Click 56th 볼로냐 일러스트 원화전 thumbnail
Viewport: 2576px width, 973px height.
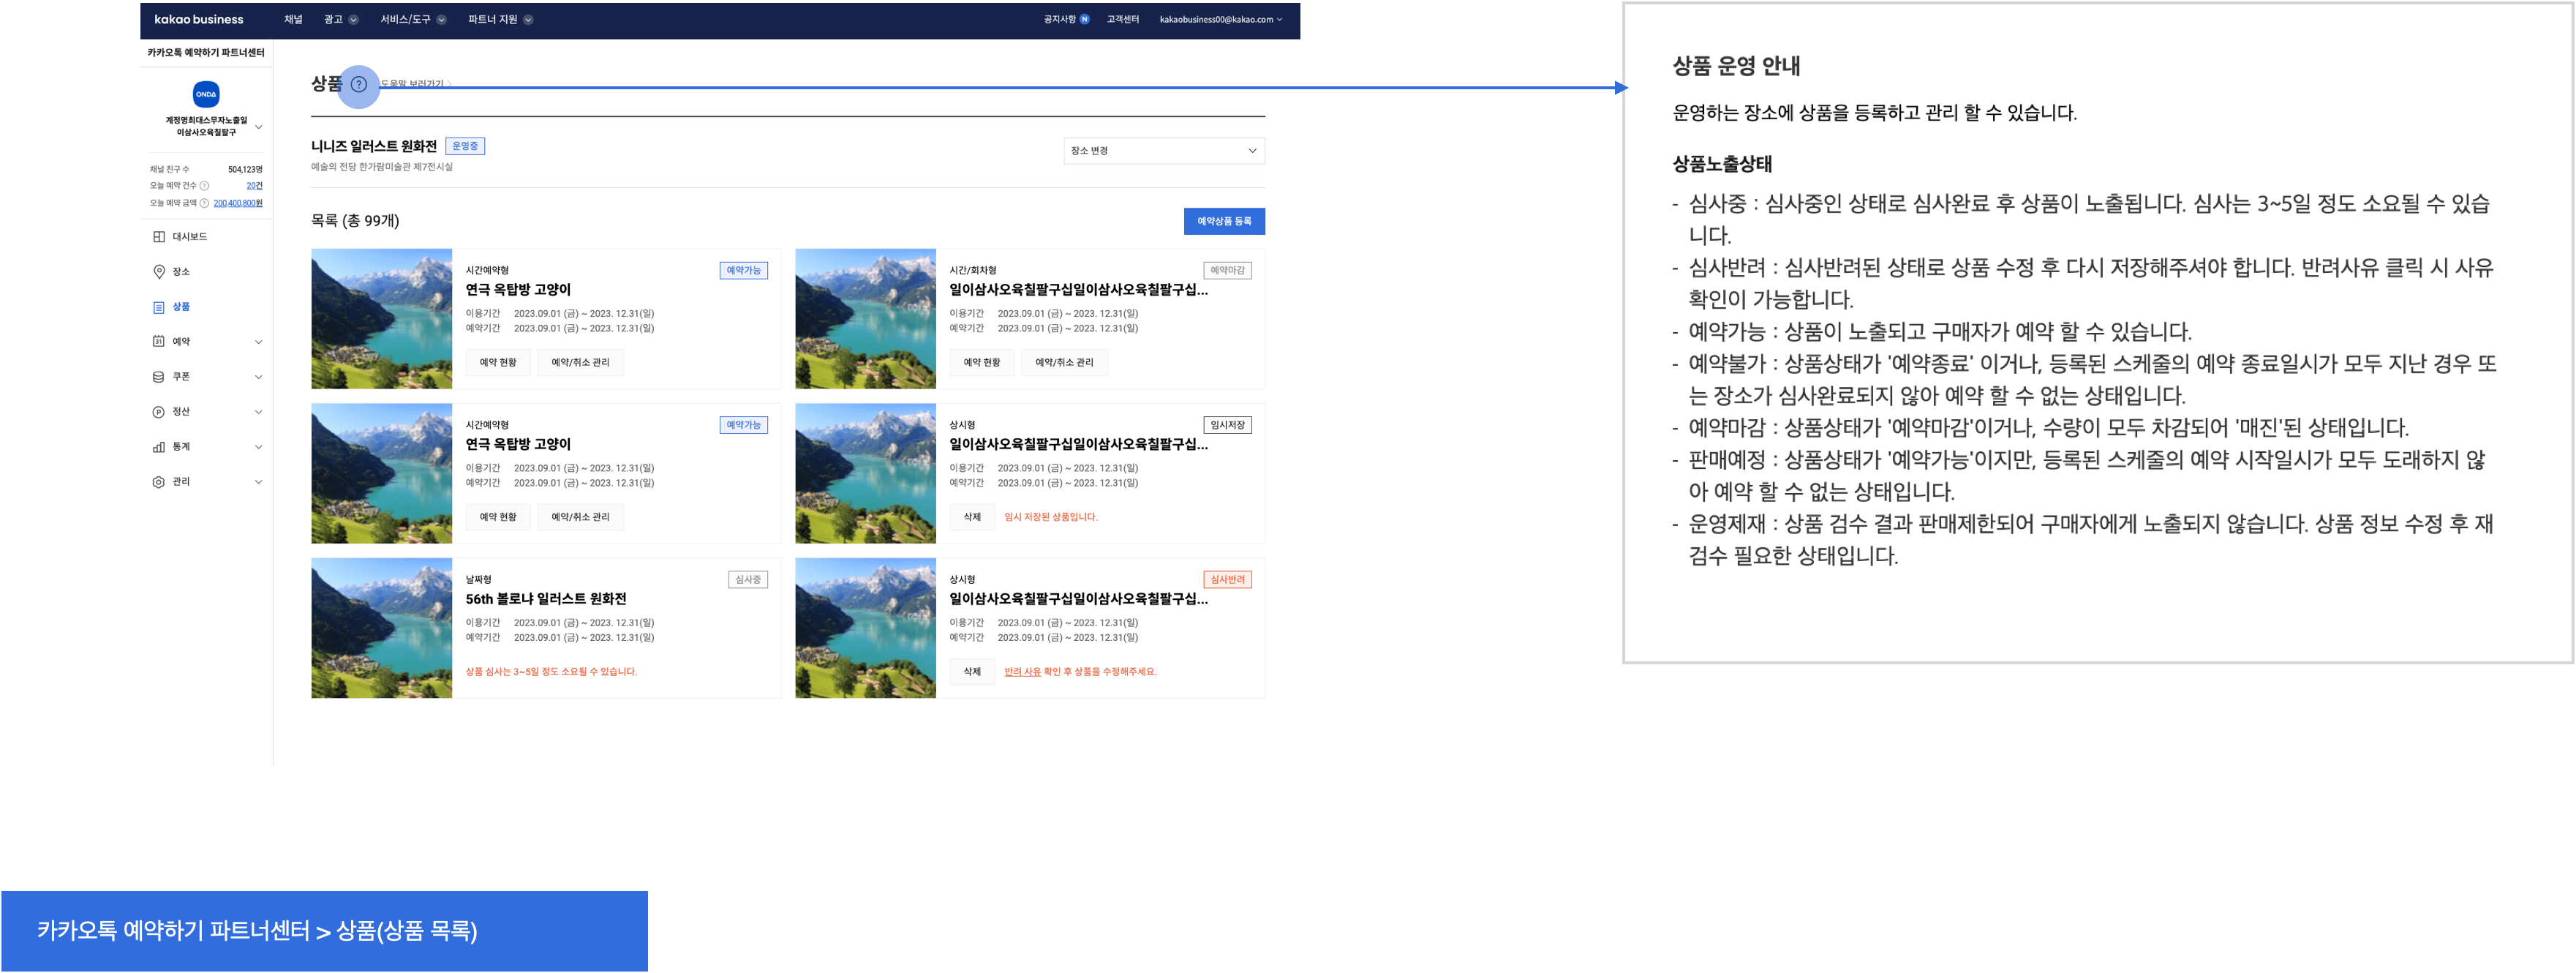(381, 628)
